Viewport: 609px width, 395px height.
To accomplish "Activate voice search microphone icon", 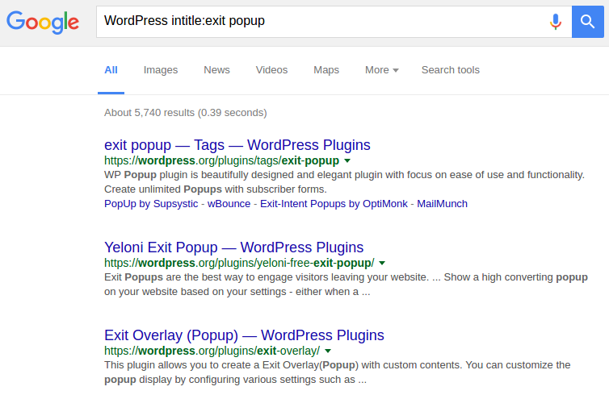I will [x=556, y=22].
